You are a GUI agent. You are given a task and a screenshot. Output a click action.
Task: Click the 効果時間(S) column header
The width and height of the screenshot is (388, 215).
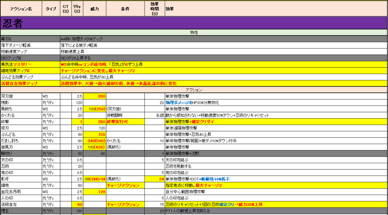click(x=154, y=9)
